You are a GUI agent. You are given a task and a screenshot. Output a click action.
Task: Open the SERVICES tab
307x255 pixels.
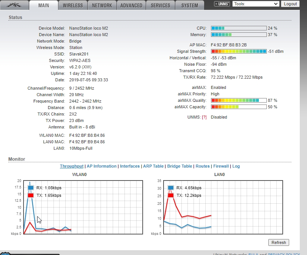point(161,5)
